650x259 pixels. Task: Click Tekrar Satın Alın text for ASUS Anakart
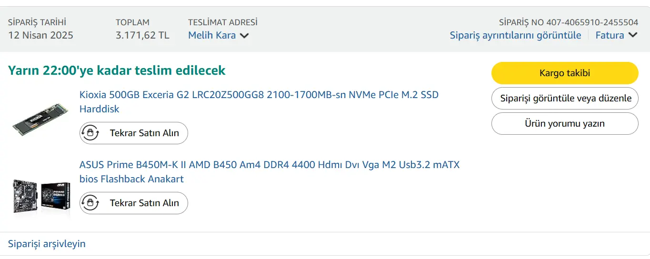point(144,203)
